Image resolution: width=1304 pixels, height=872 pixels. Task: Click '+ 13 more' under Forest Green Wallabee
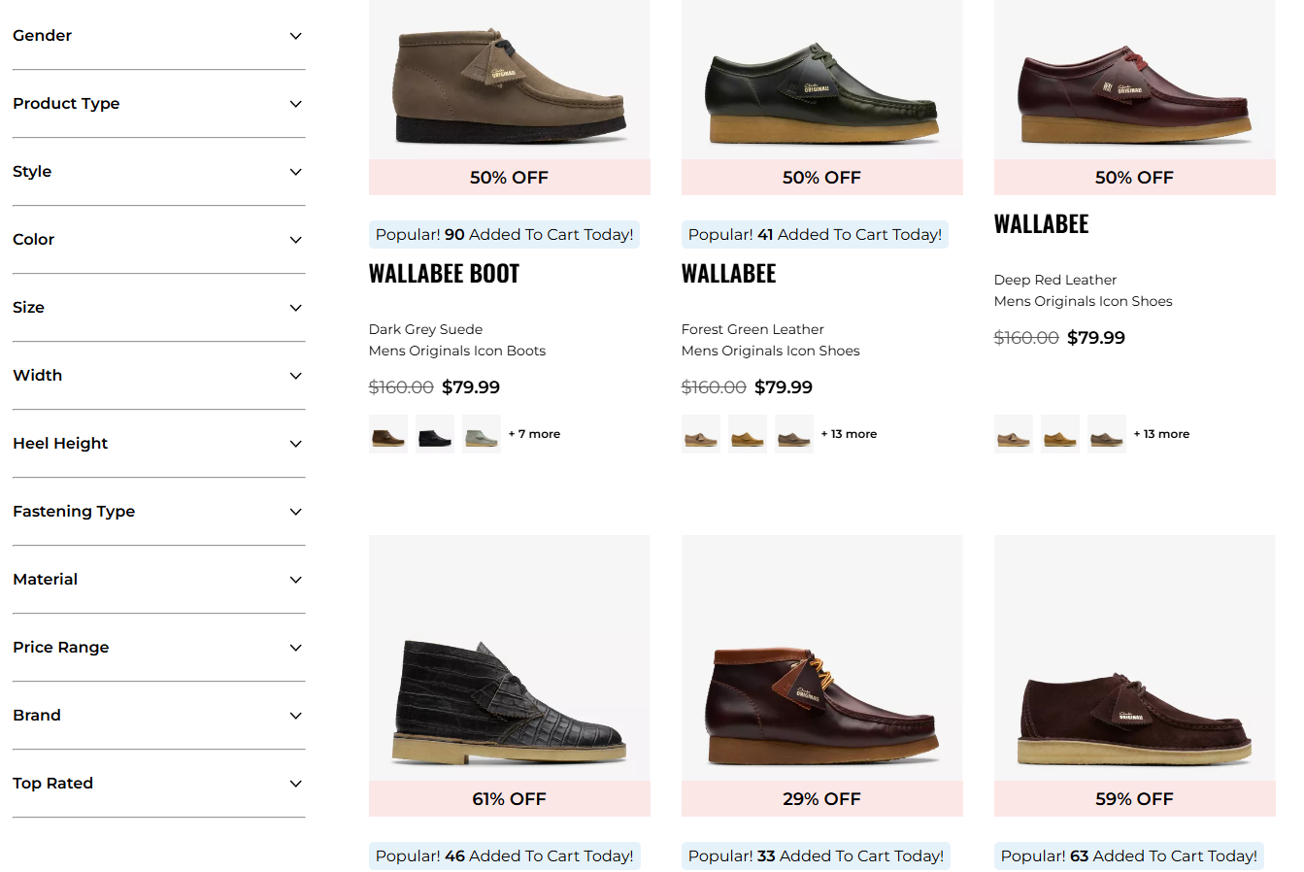850,434
